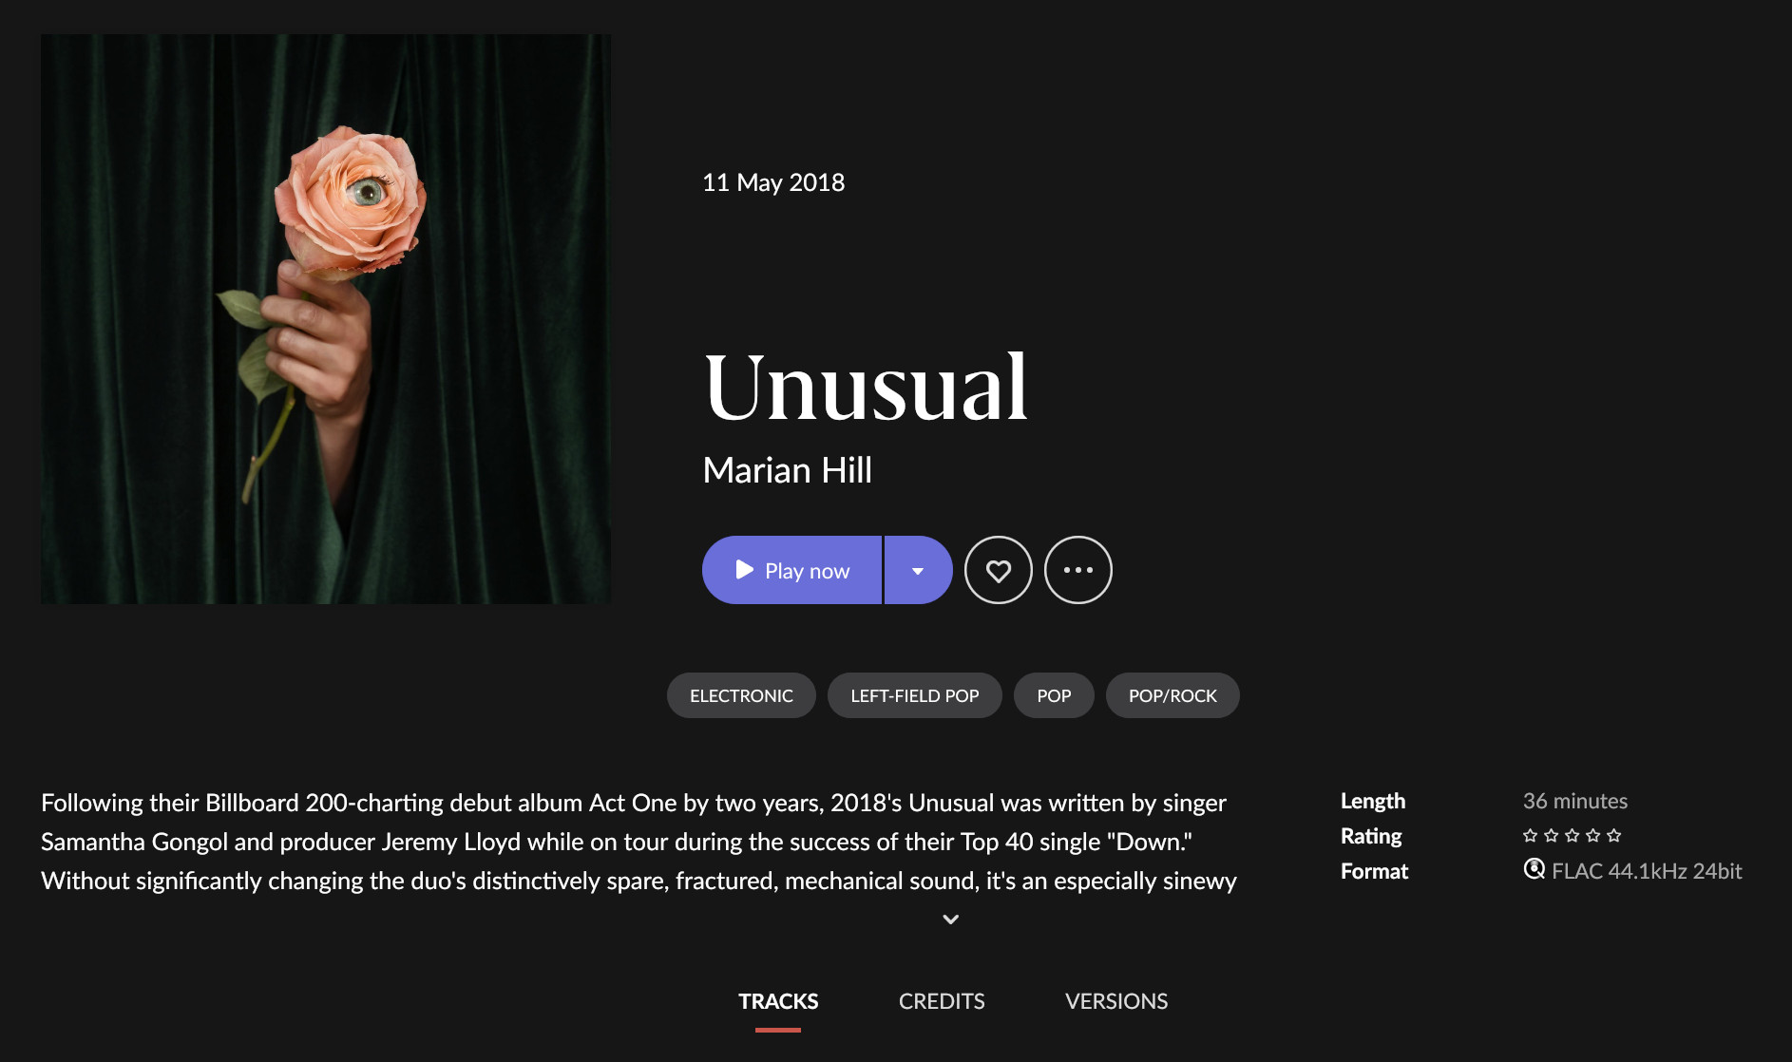Rate the album five stars
The image size is (1792, 1062).
(x=1613, y=836)
